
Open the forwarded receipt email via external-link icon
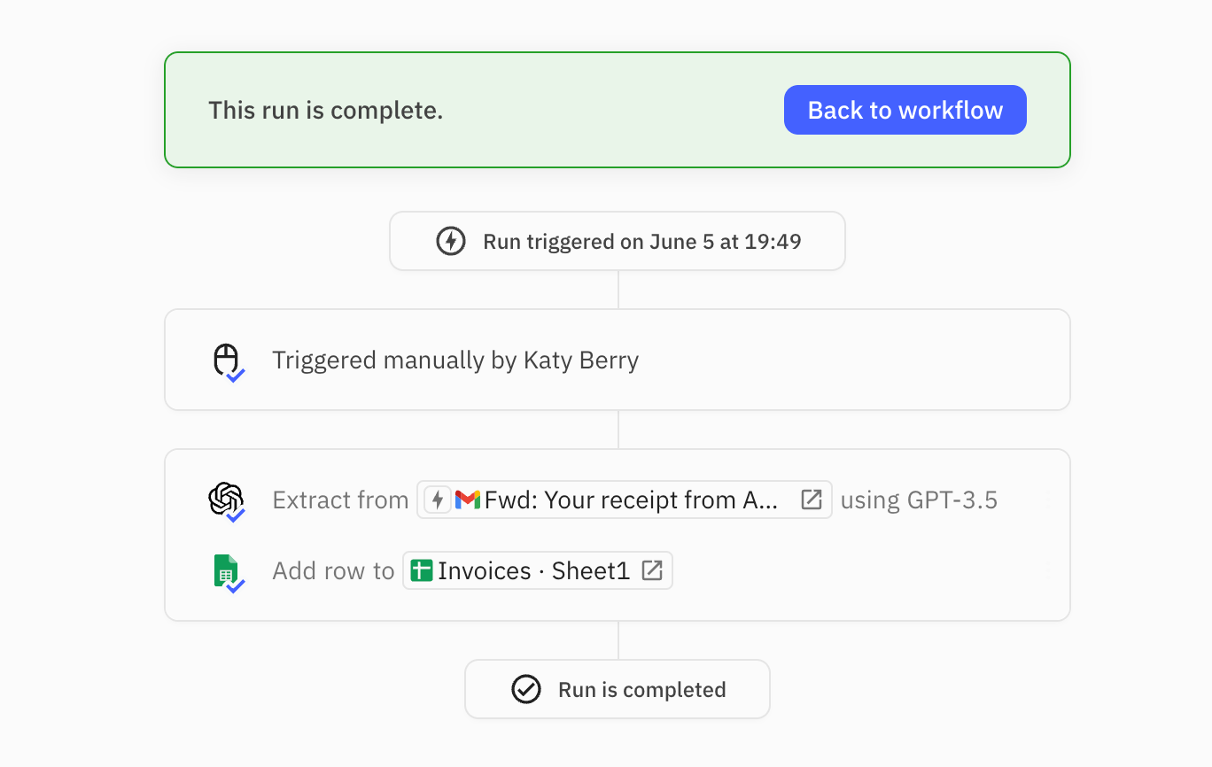(811, 500)
